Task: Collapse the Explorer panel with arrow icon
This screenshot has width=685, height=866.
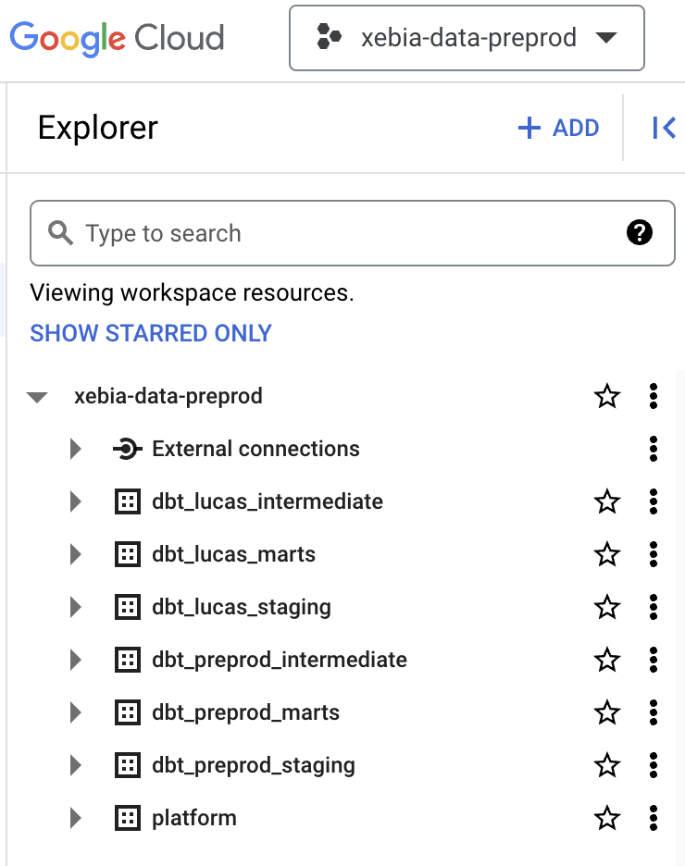Action: [x=664, y=128]
